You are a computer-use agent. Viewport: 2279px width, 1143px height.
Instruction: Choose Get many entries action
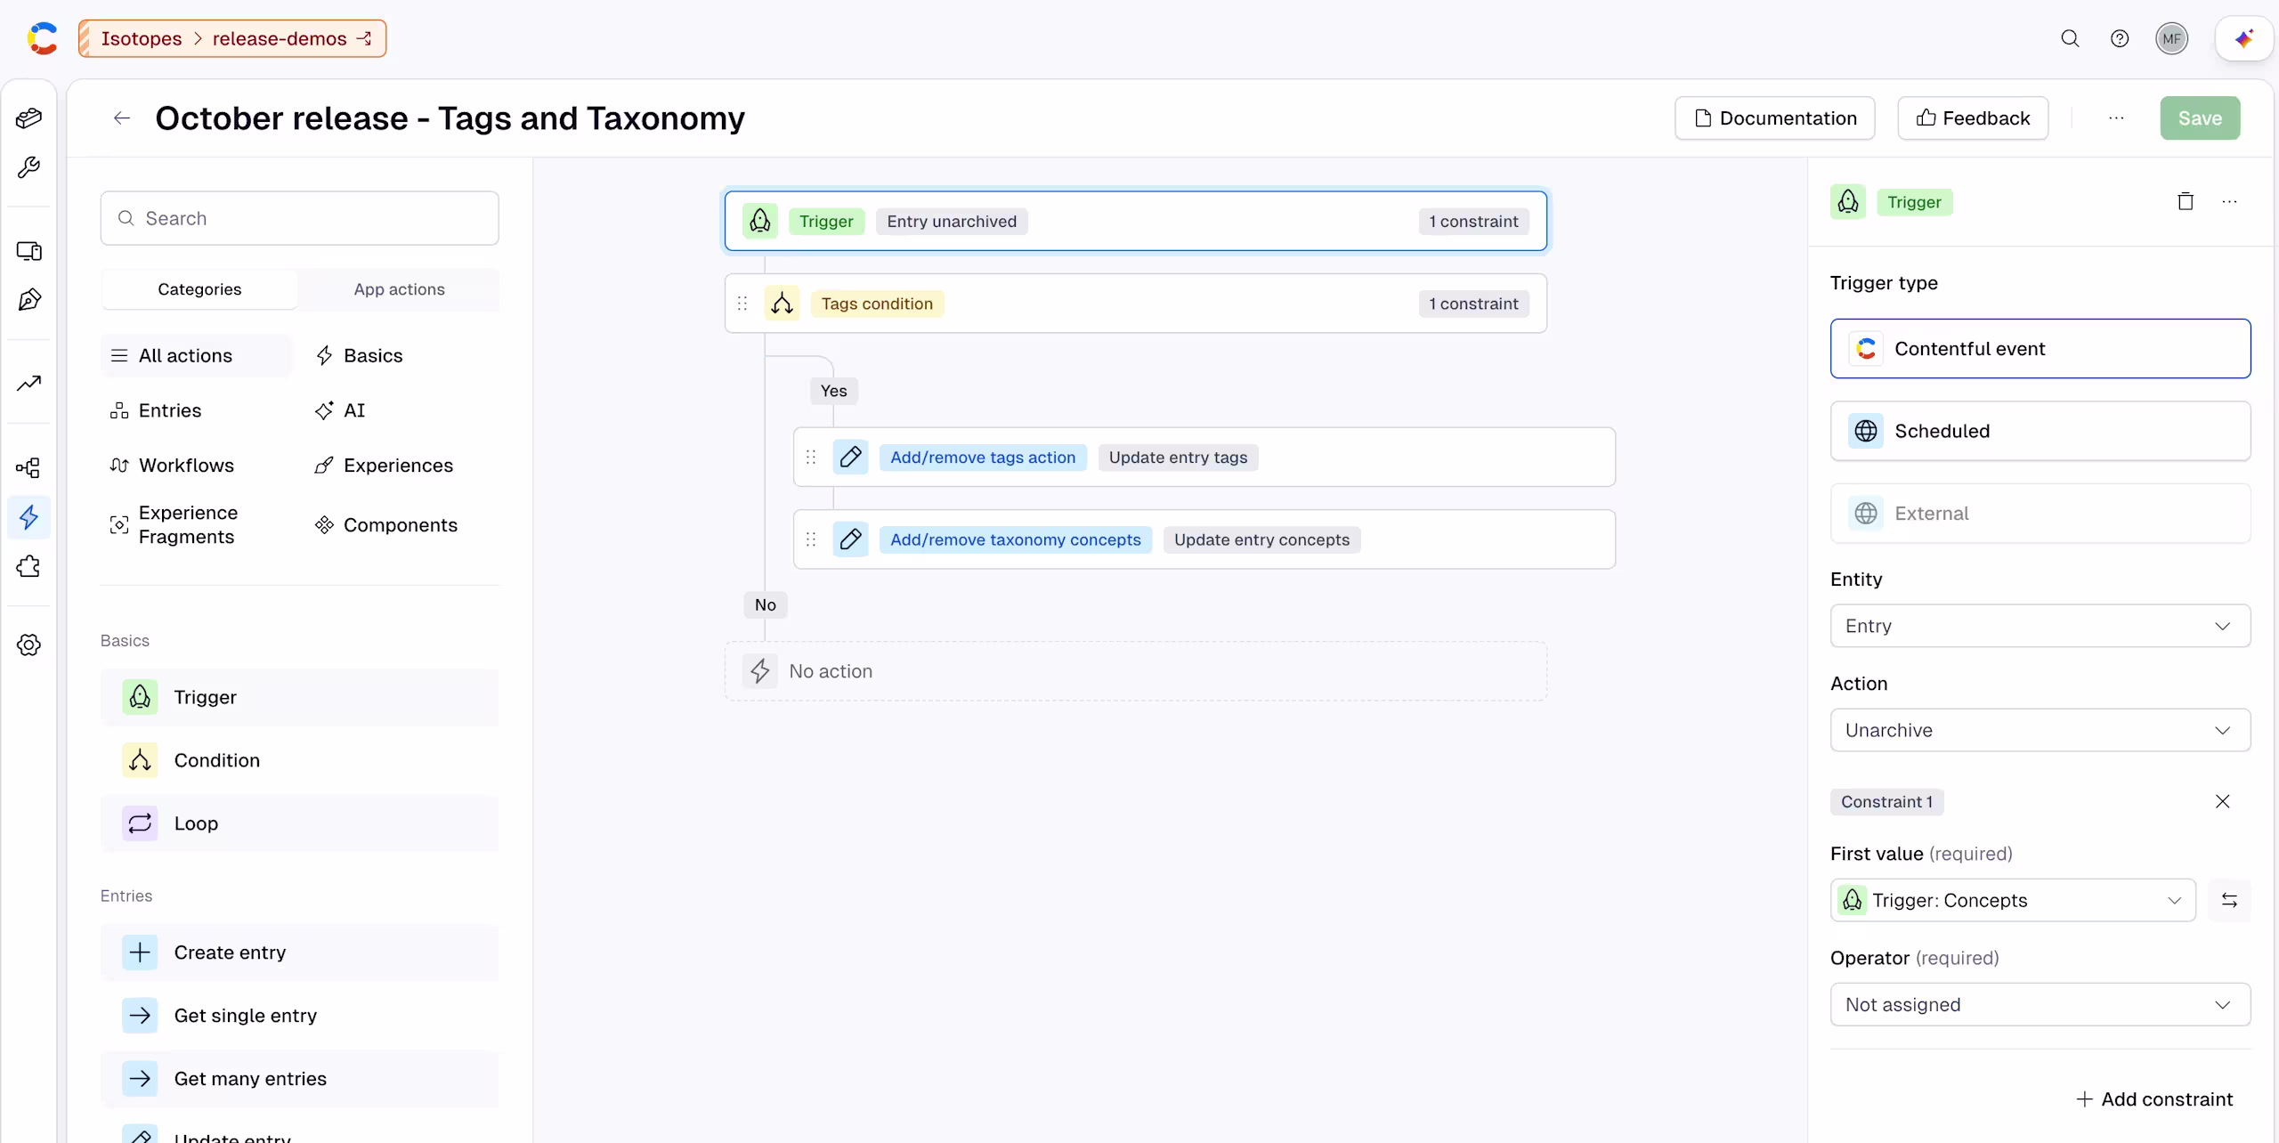coord(299,1079)
